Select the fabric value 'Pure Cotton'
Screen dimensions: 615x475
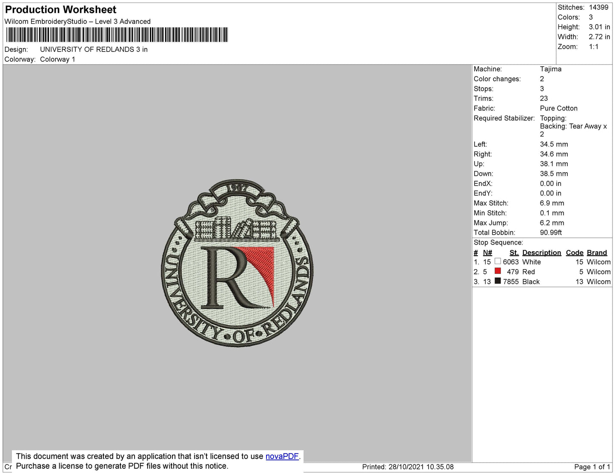pyautogui.click(x=559, y=108)
